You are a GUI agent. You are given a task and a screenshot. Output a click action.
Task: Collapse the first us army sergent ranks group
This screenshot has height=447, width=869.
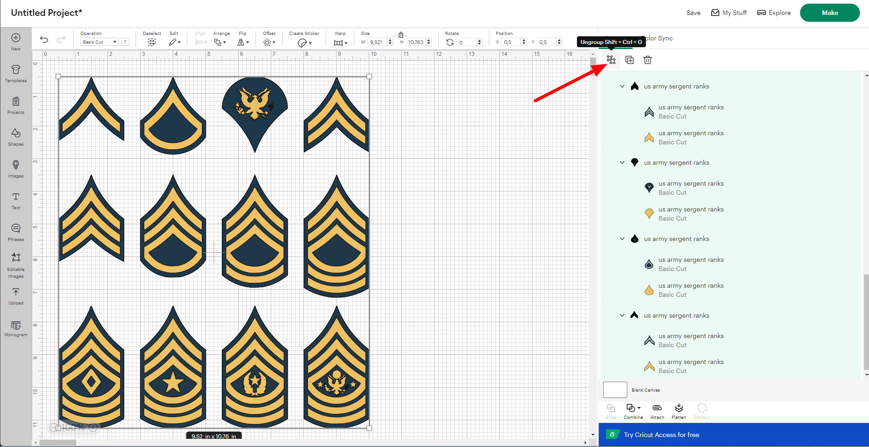click(622, 86)
